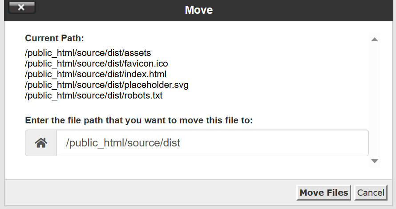The width and height of the screenshot is (396, 209).
Task: Select the placeholder.svg path line
Action: click(107, 85)
